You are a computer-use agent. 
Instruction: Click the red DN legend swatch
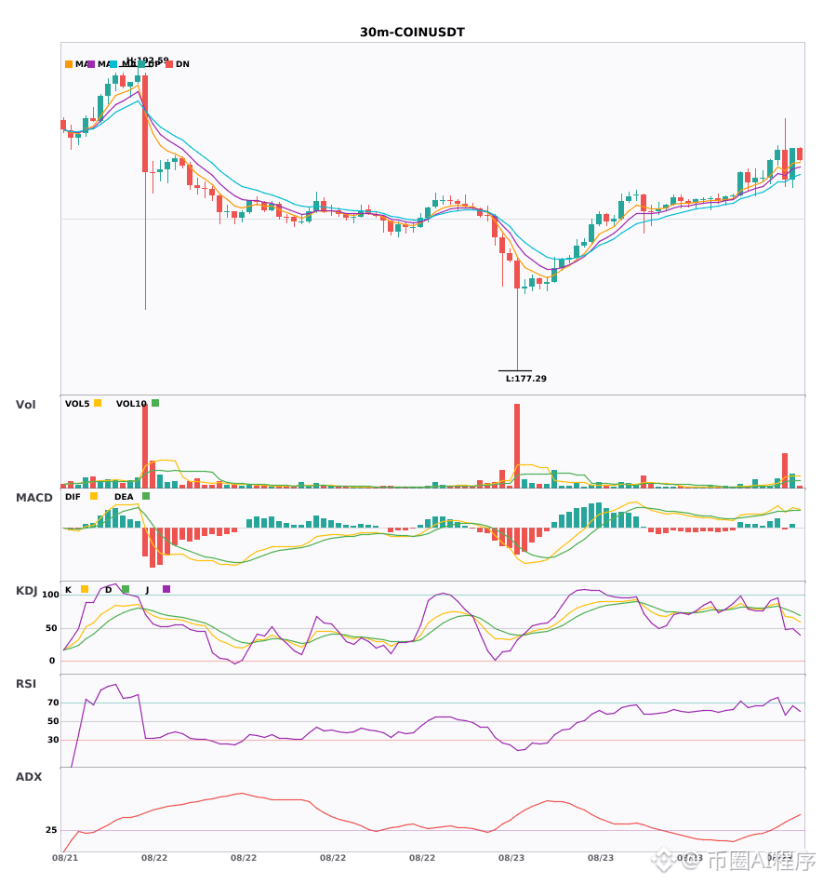pos(169,64)
